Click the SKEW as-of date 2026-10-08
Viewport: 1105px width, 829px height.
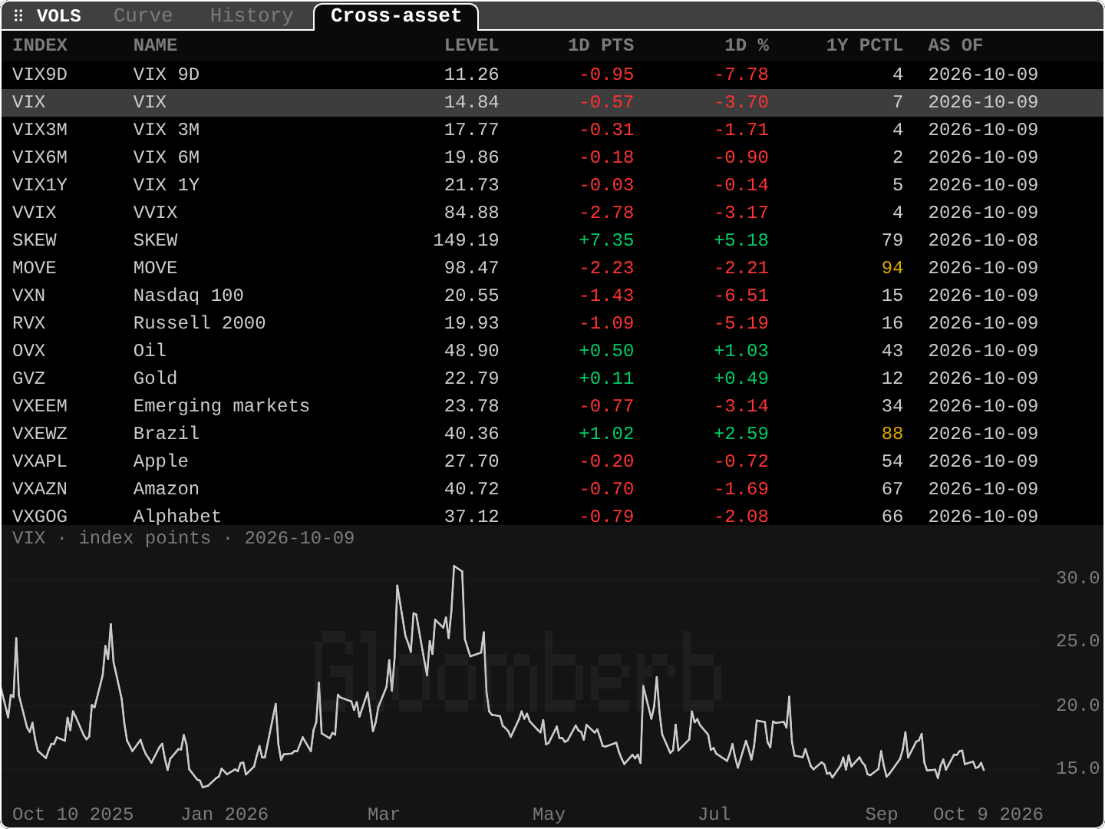(983, 240)
